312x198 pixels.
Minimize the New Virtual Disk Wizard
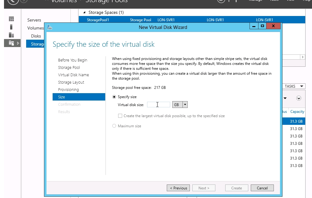(254, 26)
